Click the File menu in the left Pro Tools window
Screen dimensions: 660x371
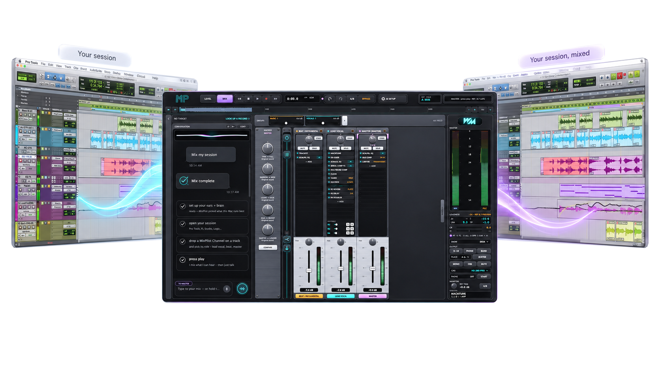(x=43, y=64)
